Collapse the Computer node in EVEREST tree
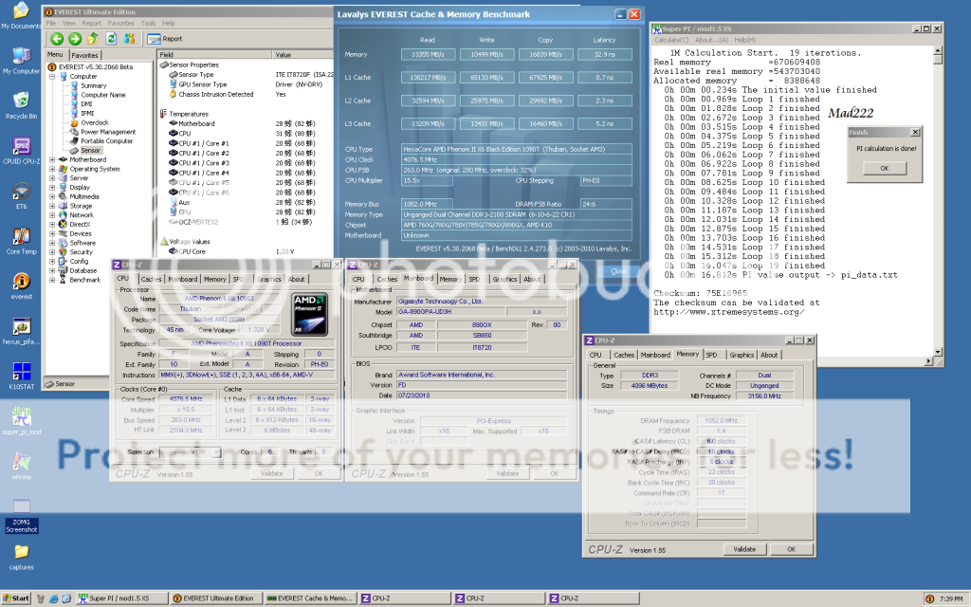Viewport: 971px width, 607px height. click(53, 77)
